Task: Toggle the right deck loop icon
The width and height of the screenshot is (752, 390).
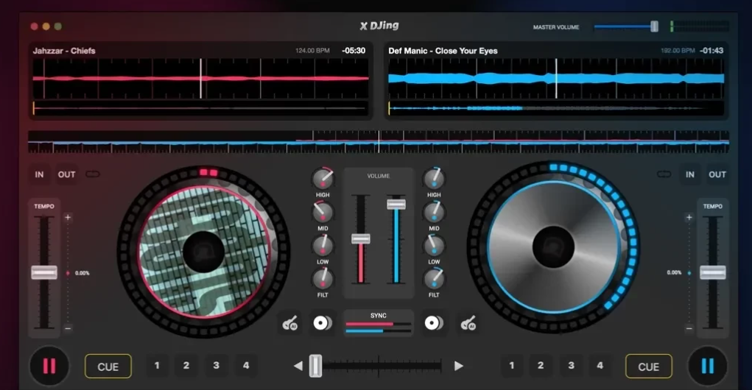Action: (x=664, y=174)
